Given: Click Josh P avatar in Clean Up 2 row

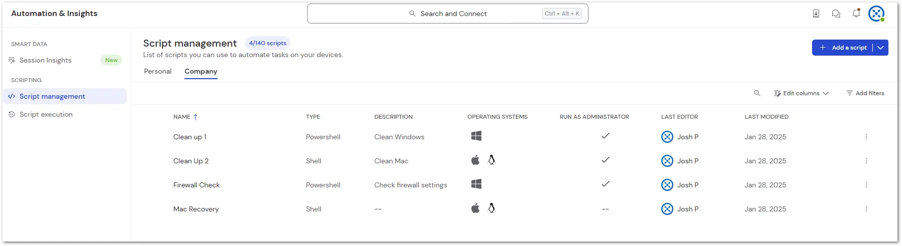Looking at the screenshot, I should pos(667,161).
